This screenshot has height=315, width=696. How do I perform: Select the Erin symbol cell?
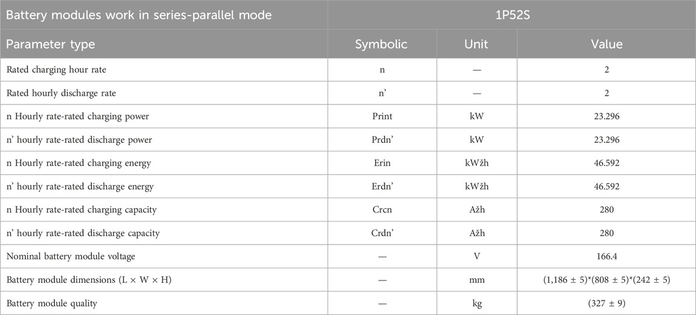[382, 163]
